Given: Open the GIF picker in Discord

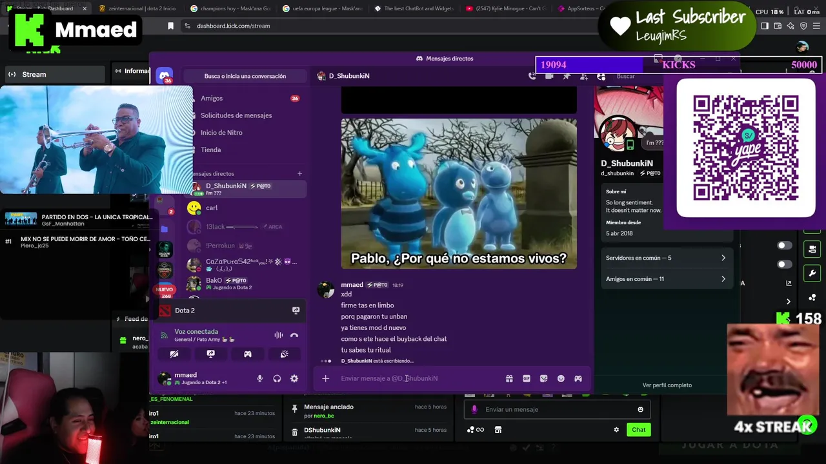Looking at the screenshot, I should (527, 378).
